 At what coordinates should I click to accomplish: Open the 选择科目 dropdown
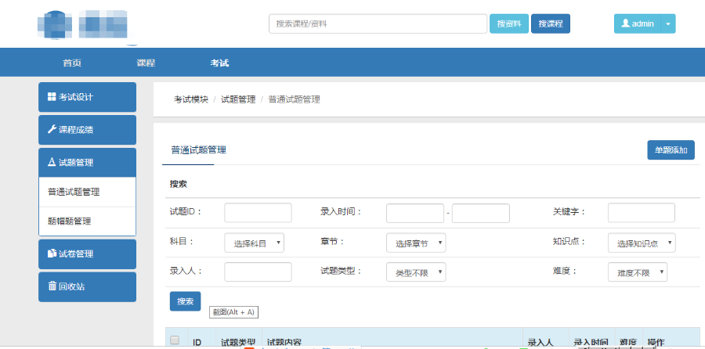[254, 243]
